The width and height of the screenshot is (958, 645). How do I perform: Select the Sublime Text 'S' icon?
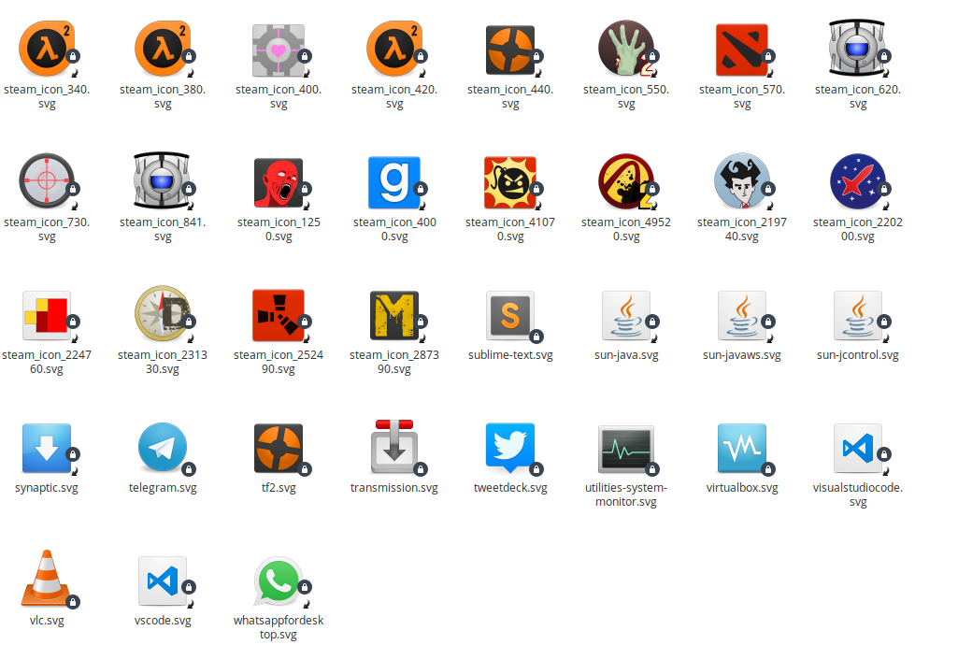coord(510,315)
